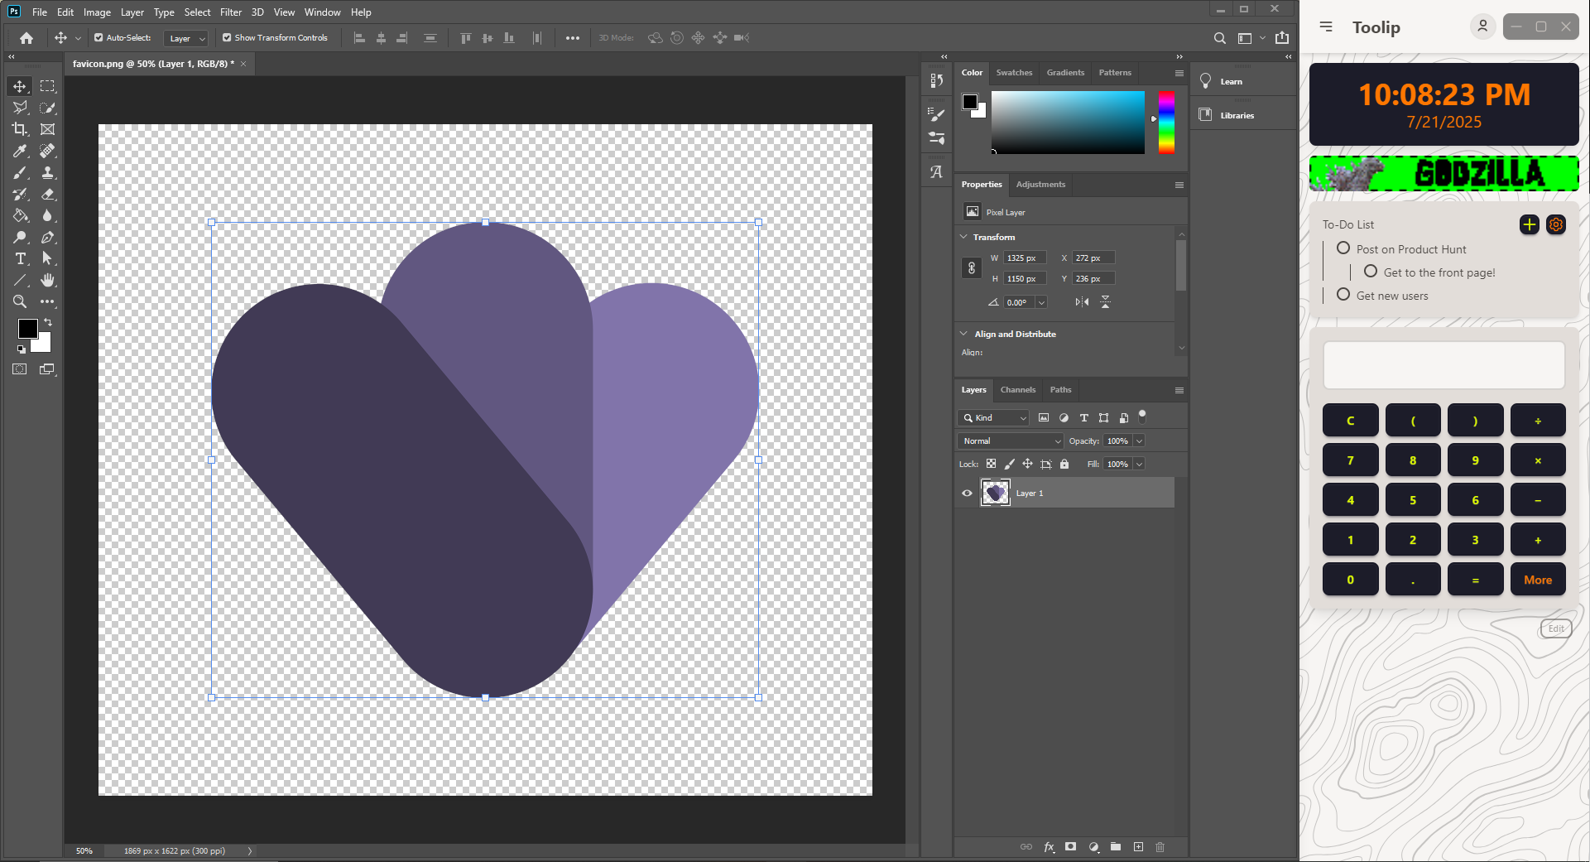This screenshot has height=862, width=1590.
Task: Collapse Align and Distribute section
Action: (x=963, y=334)
